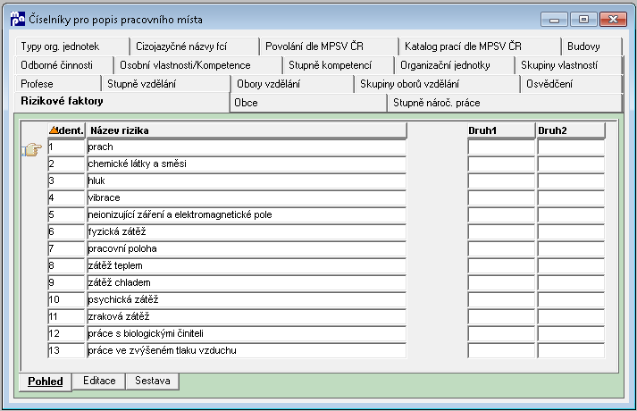The height and width of the screenshot is (411, 637).
Task: Select 'neionizující záření a elektromagnetické pole' field
Action: [x=247, y=214]
